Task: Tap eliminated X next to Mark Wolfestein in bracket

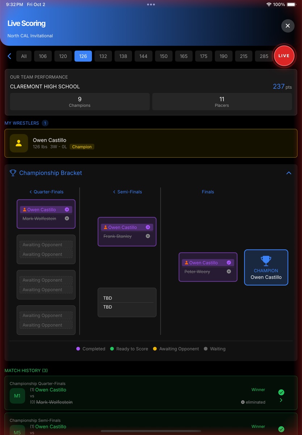Action: pyautogui.click(x=67, y=219)
